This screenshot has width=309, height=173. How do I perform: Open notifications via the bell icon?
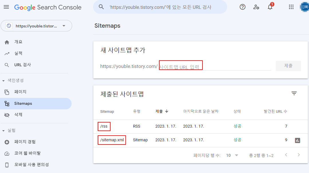(x=269, y=7)
